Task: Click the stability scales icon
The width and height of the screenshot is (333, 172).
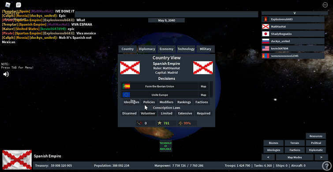Action: [181, 123]
